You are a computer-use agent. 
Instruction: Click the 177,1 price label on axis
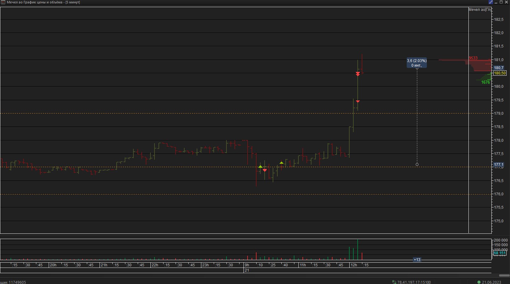[499, 165]
